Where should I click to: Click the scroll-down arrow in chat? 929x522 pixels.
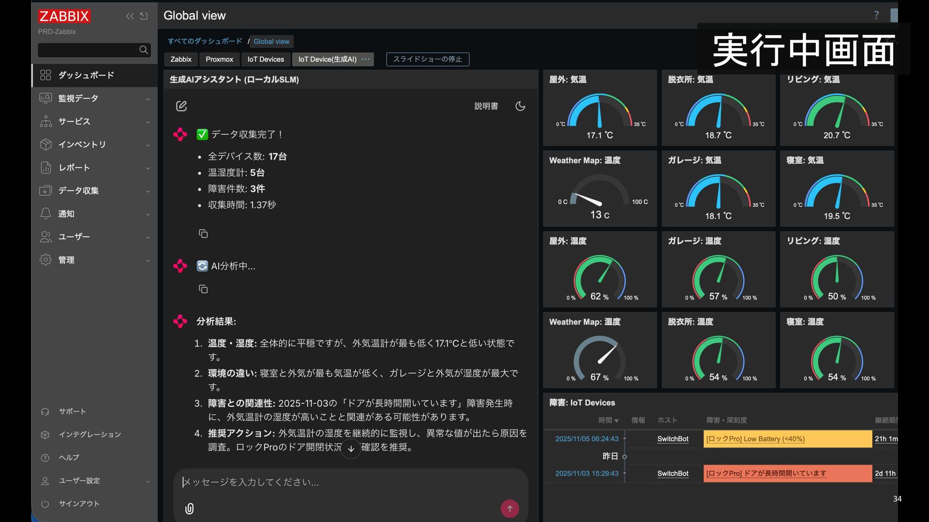(x=351, y=449)
